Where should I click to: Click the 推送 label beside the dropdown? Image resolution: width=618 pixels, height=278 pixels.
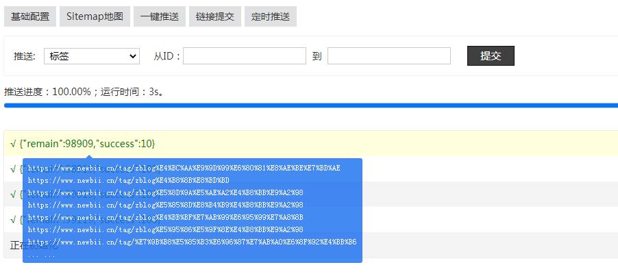[x=25, y=56]
